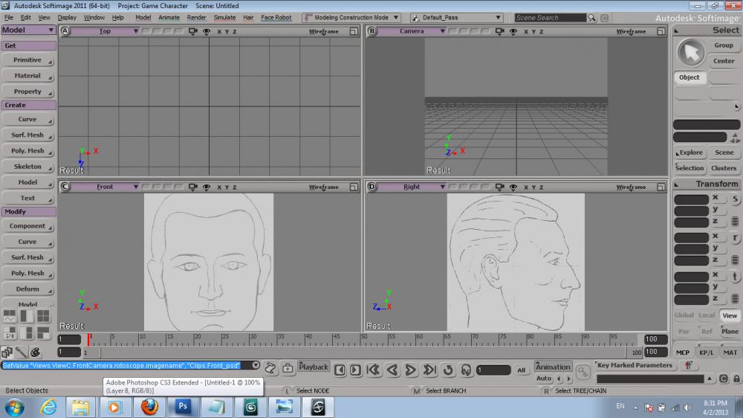The height and width of the screenshot is (418, 743).
Task: Click the eye icon in Camera viewport header
Action: coord(512,31)
